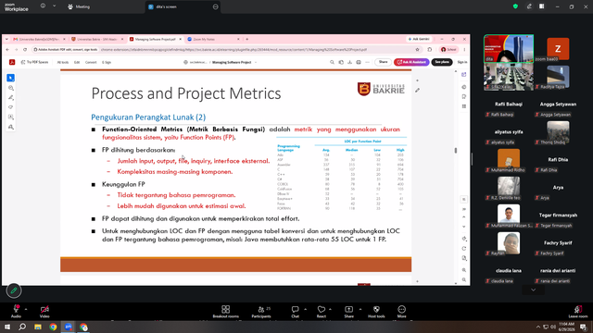This screenshot has width=593, height=333.
Task: Expand share options arrow beside Share
Action: click(x=360, y=309)
